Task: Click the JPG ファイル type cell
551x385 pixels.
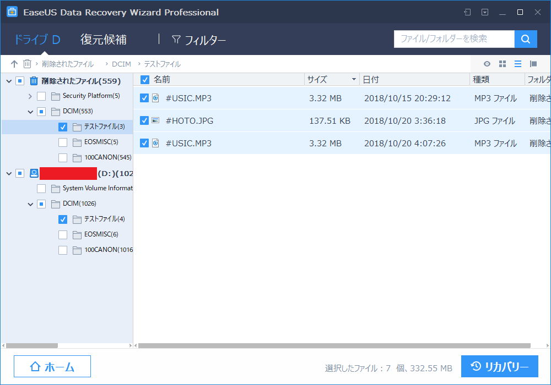Action: [x=494, y=121]
